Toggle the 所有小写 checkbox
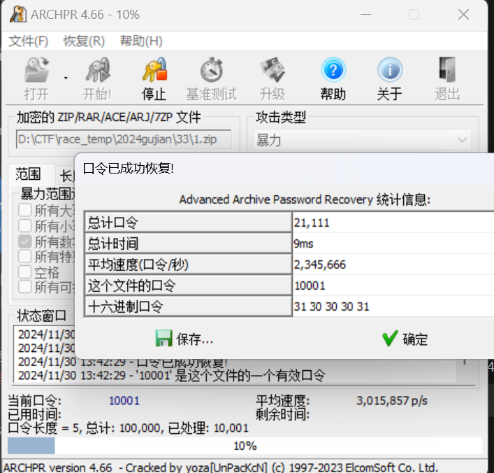The image size is (494, 473). coord(25,226)
